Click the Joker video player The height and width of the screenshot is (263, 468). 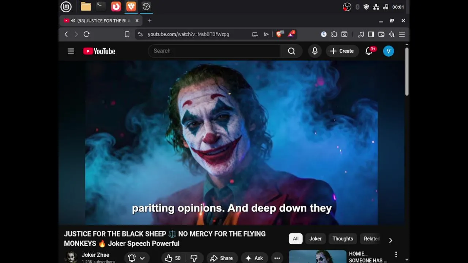point(231,142)
